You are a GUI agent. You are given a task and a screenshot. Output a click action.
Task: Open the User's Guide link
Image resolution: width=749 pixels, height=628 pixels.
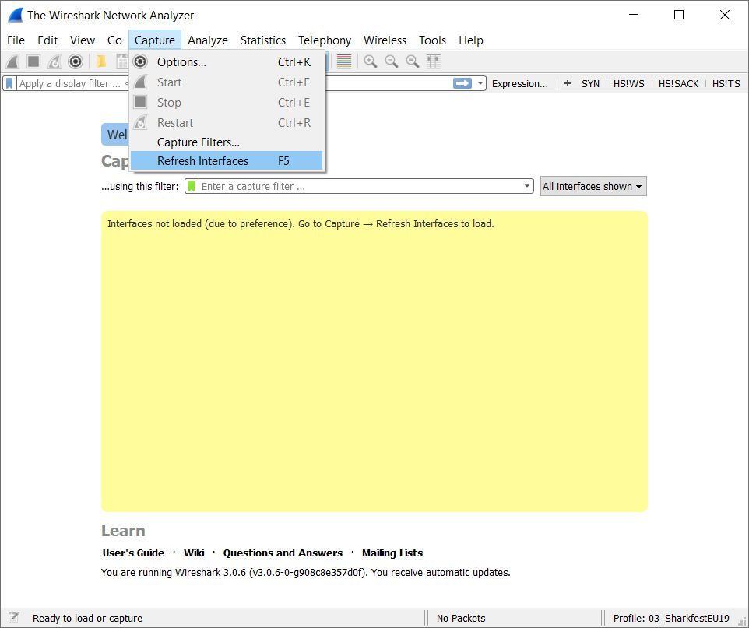tap(133, 553)
